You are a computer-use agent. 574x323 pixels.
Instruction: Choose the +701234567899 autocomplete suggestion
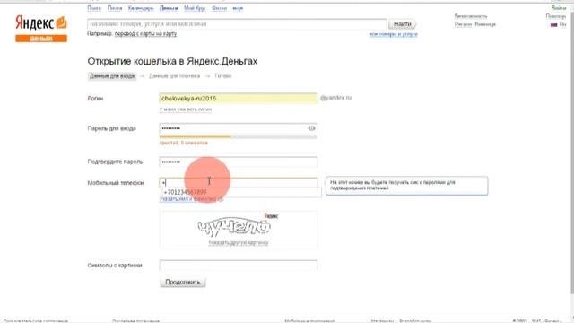[241, 192]
